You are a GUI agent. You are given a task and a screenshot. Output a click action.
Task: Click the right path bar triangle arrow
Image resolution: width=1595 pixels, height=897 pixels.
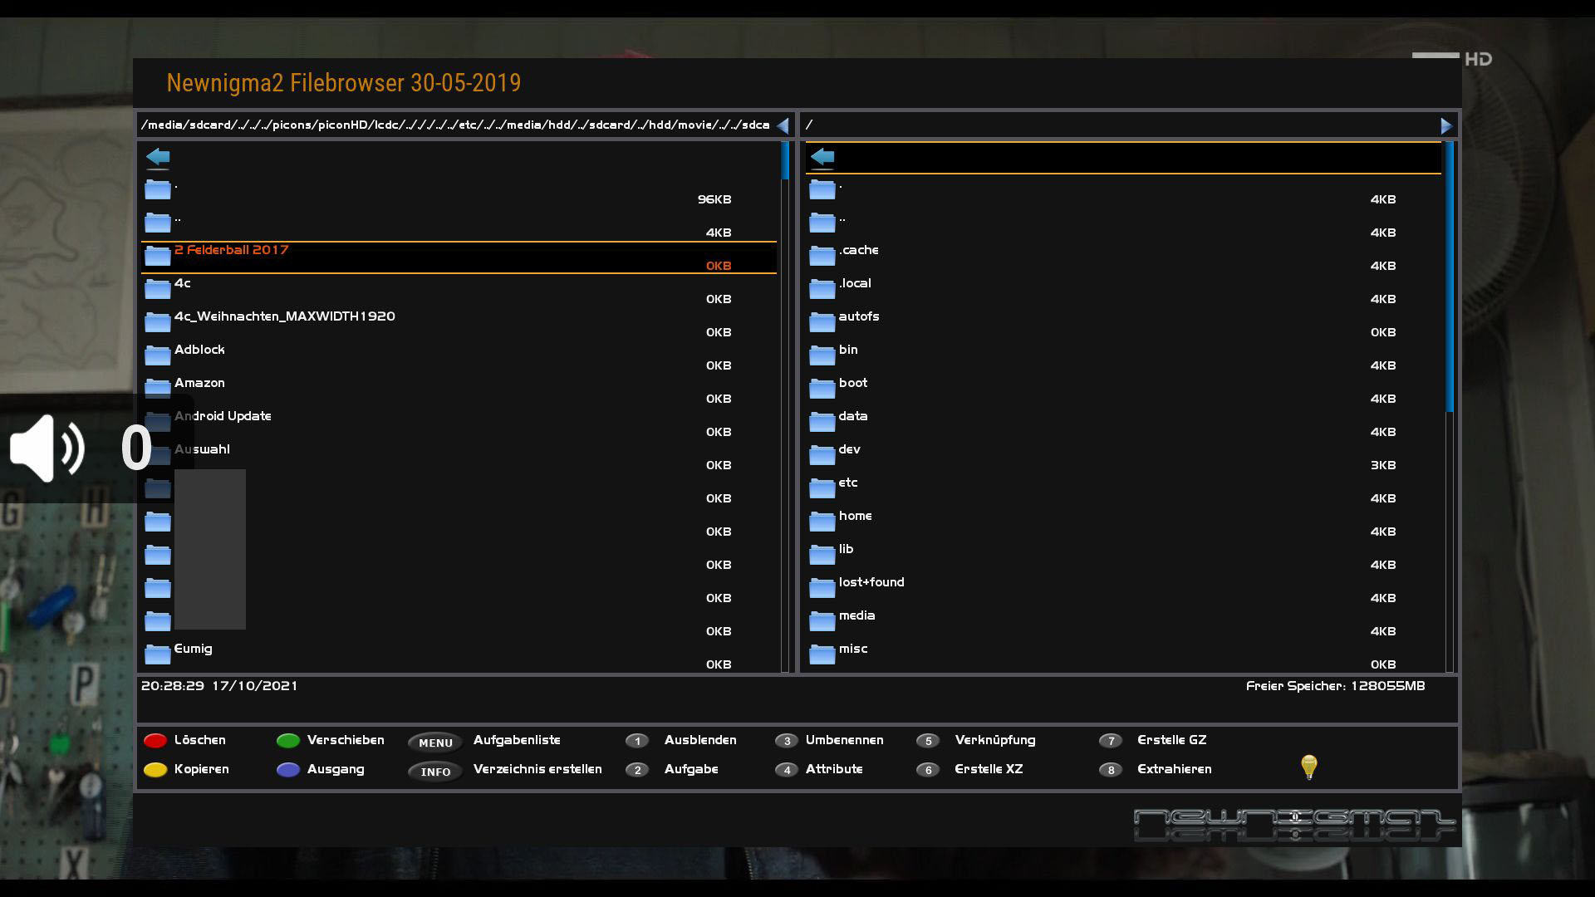click(1446, 126)
